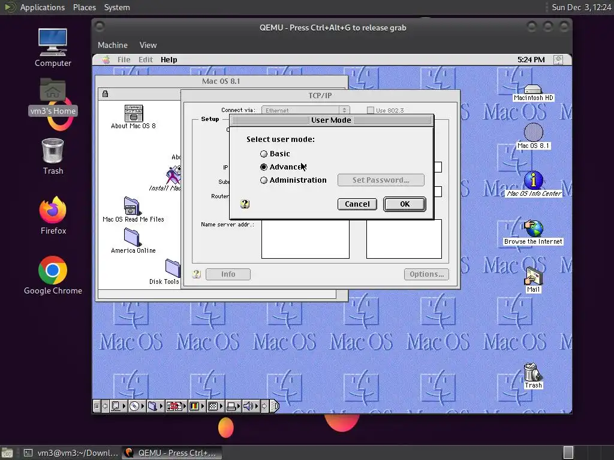
Task: Open the red-arrows module in Control Strip
Action: click(x=176, y=407)
